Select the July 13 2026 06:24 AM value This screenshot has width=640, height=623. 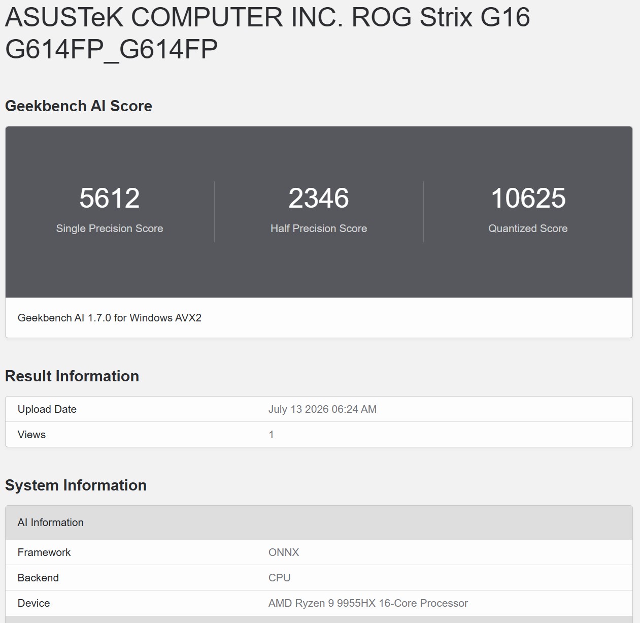point(322,409)
